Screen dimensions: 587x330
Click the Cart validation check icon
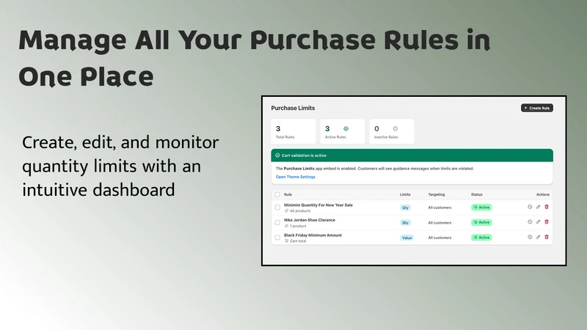pyautogui.click(x=277, y=155)
